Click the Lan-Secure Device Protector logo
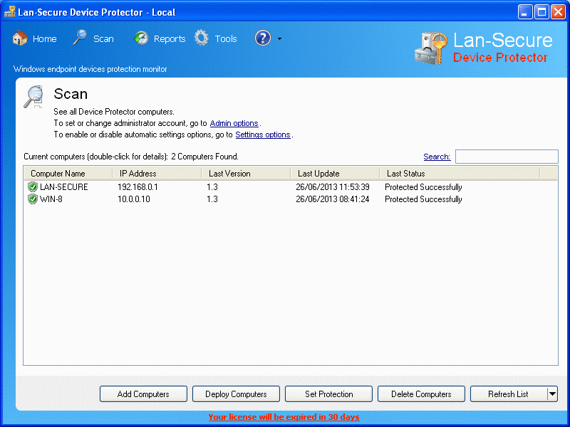Screen dimensions: 570x427 [484, 48]
